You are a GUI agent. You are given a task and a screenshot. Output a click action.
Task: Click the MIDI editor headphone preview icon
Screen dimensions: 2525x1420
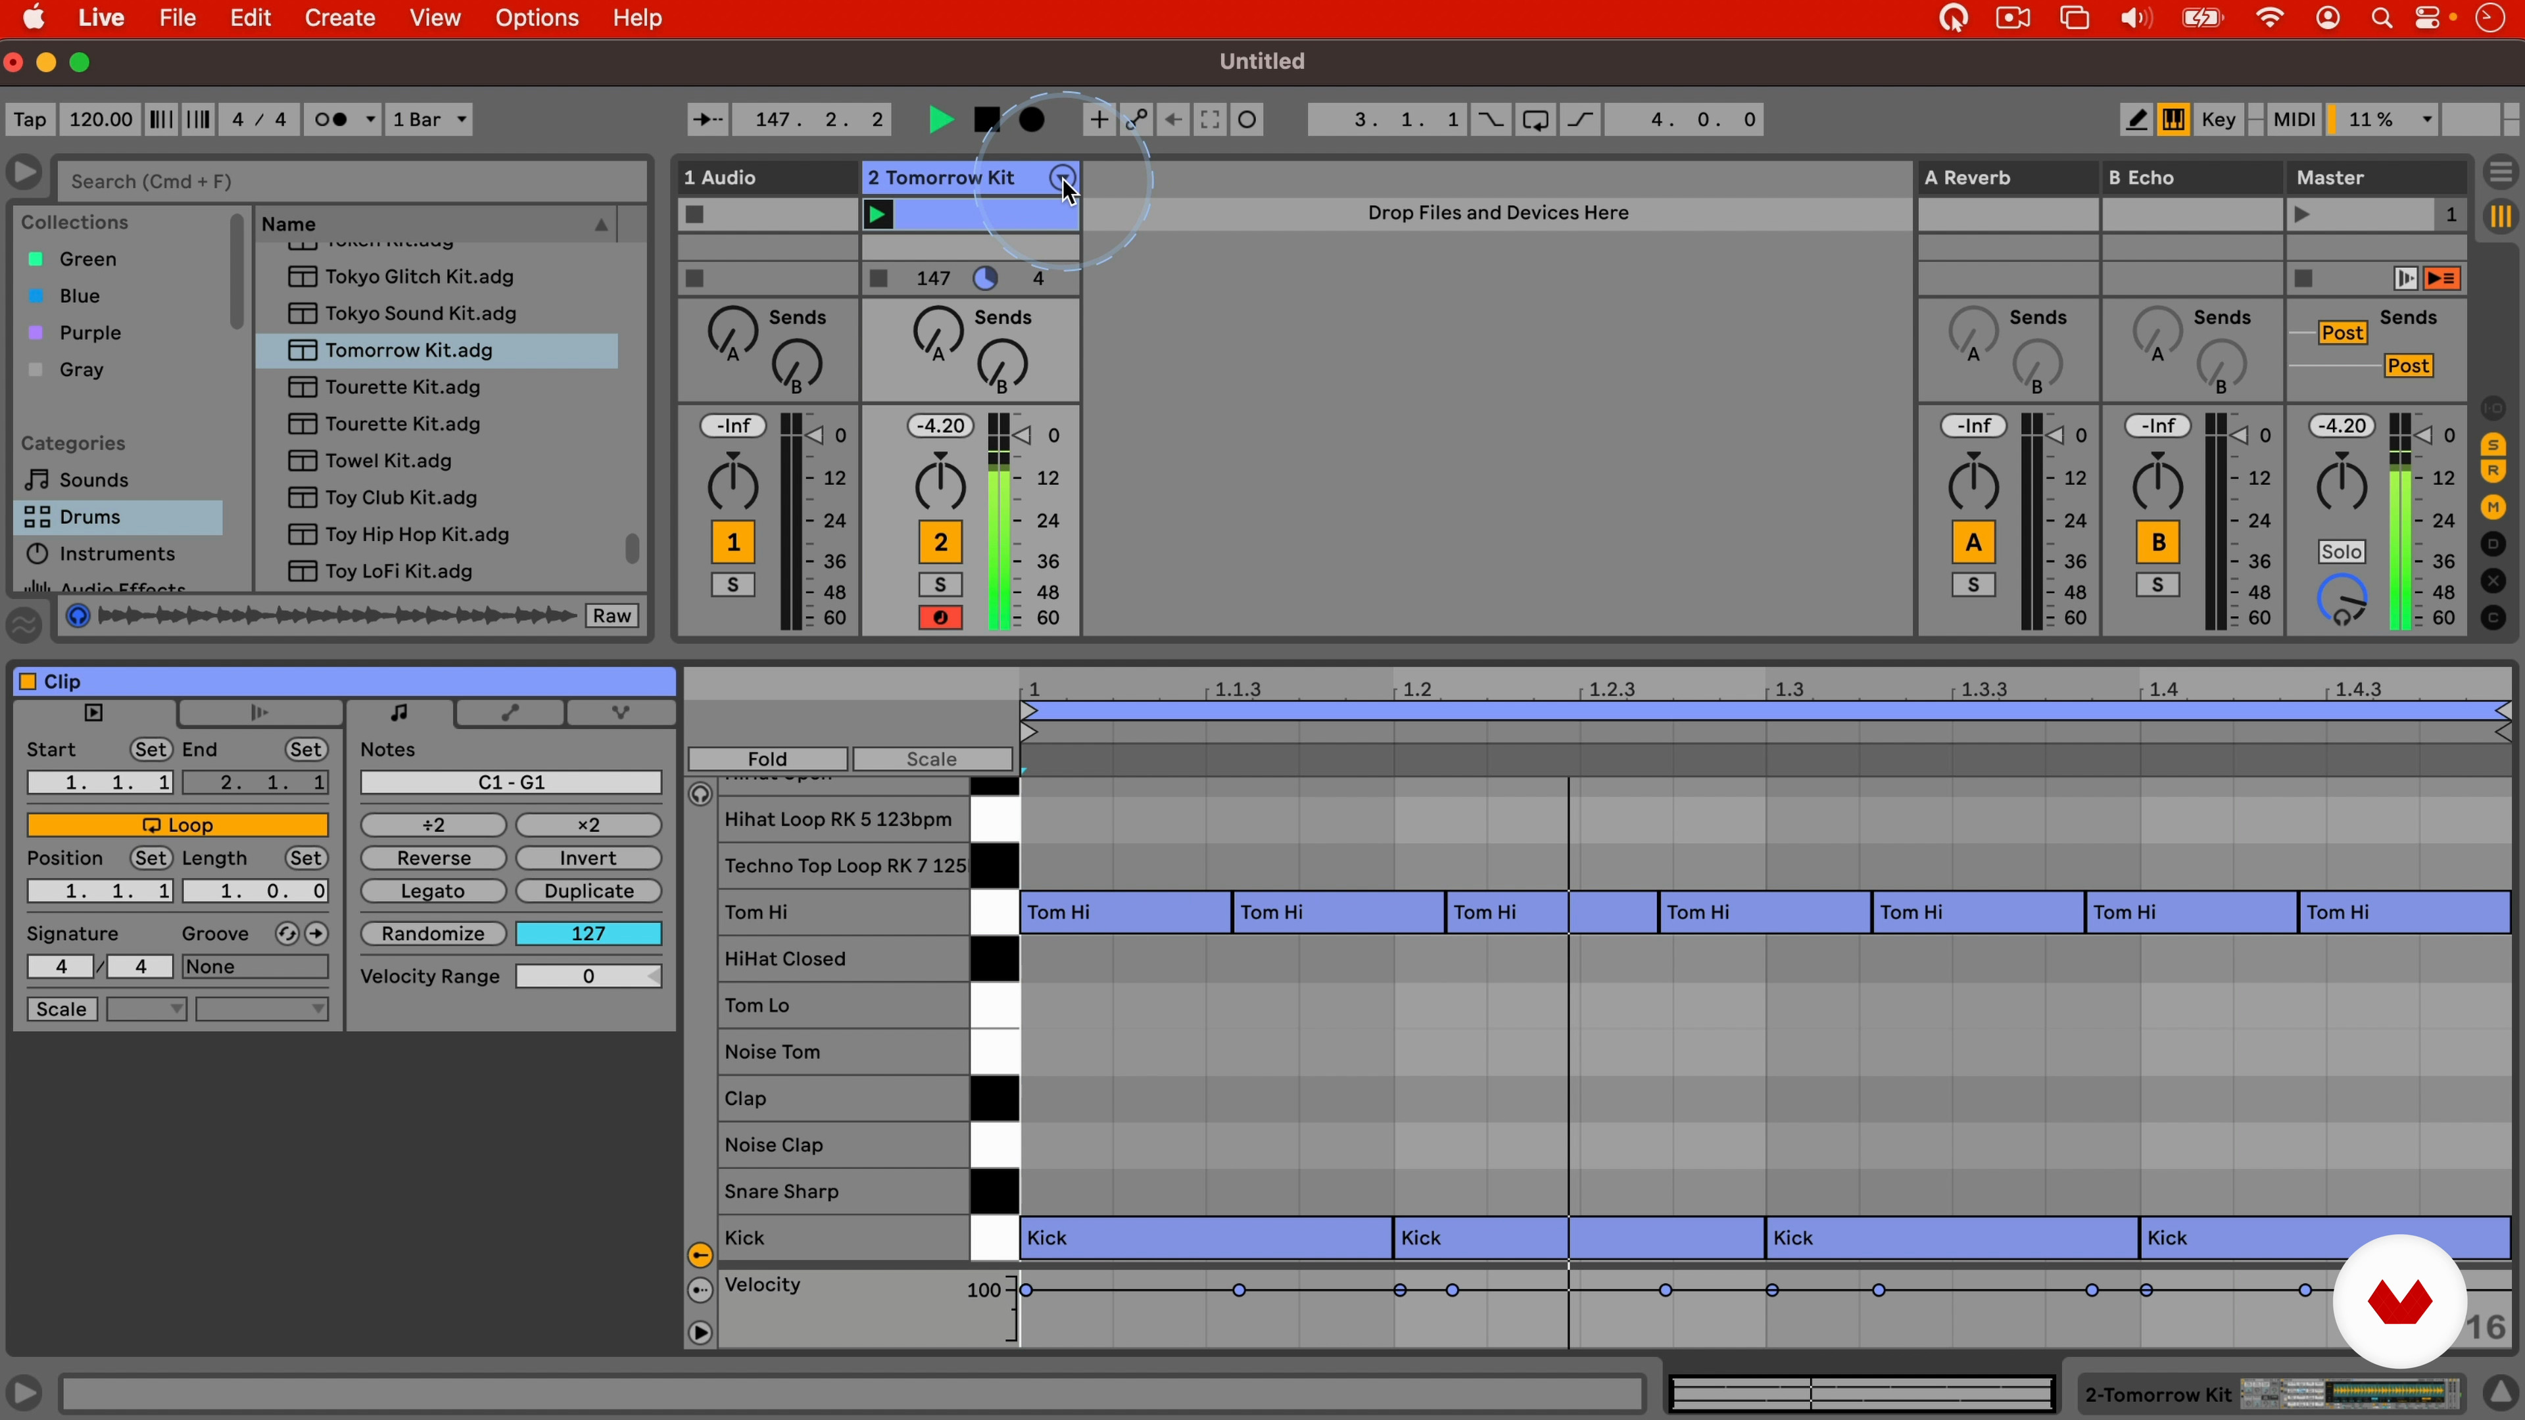[700, 793]
